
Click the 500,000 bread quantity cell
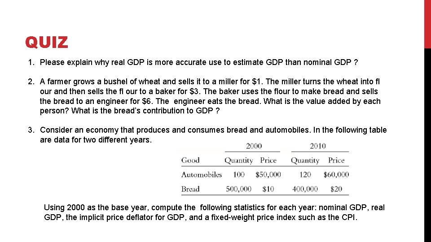238,189
